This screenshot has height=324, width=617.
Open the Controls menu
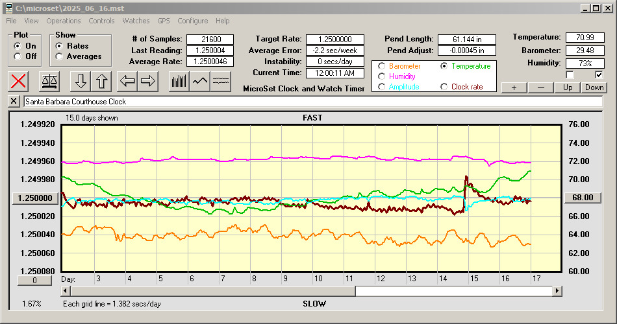click(101, 21)
